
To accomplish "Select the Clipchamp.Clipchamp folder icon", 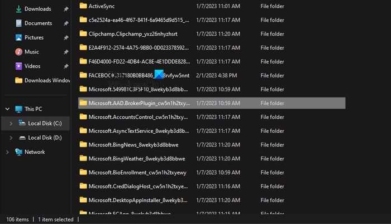I will pos(83,33).
